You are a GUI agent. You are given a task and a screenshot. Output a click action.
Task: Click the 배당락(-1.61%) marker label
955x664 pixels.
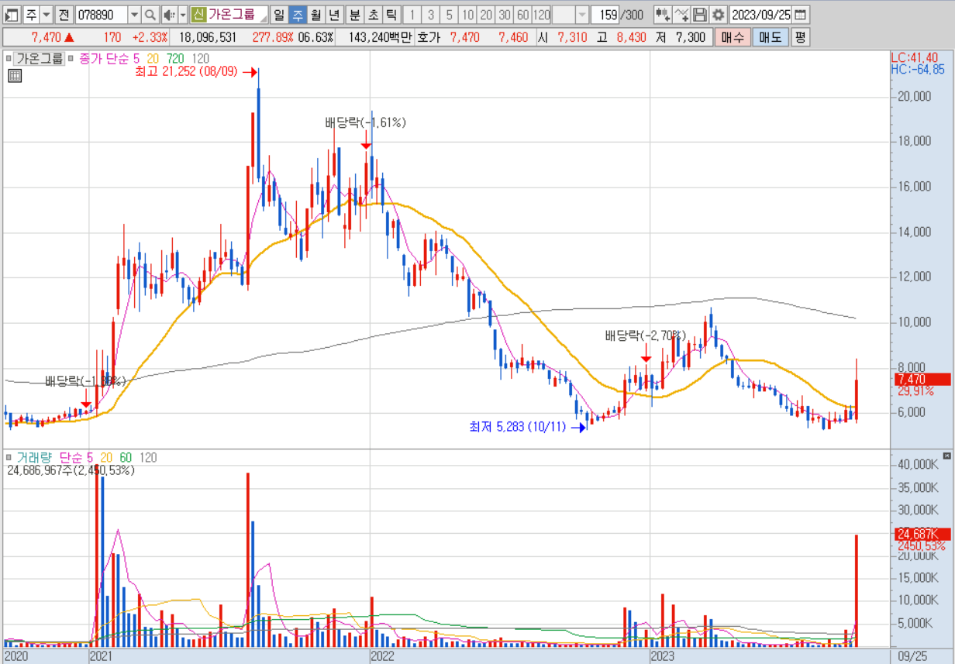point(365,122)
